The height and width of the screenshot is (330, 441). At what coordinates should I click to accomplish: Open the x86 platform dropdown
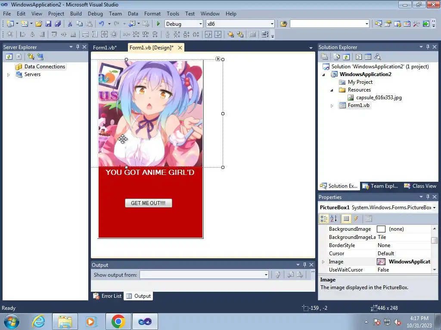tap(272, 24)
